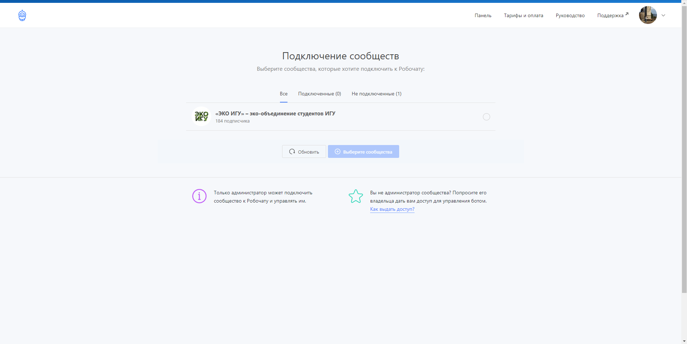Viewport: 687px width, 344px height.
Task: Open the Поддержка external link
Action: click(x=613, y=15)
